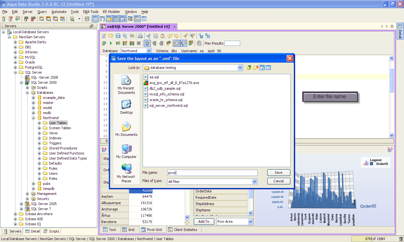
Task: Toggle the Details view button in the save dialog
Action: 268,68
